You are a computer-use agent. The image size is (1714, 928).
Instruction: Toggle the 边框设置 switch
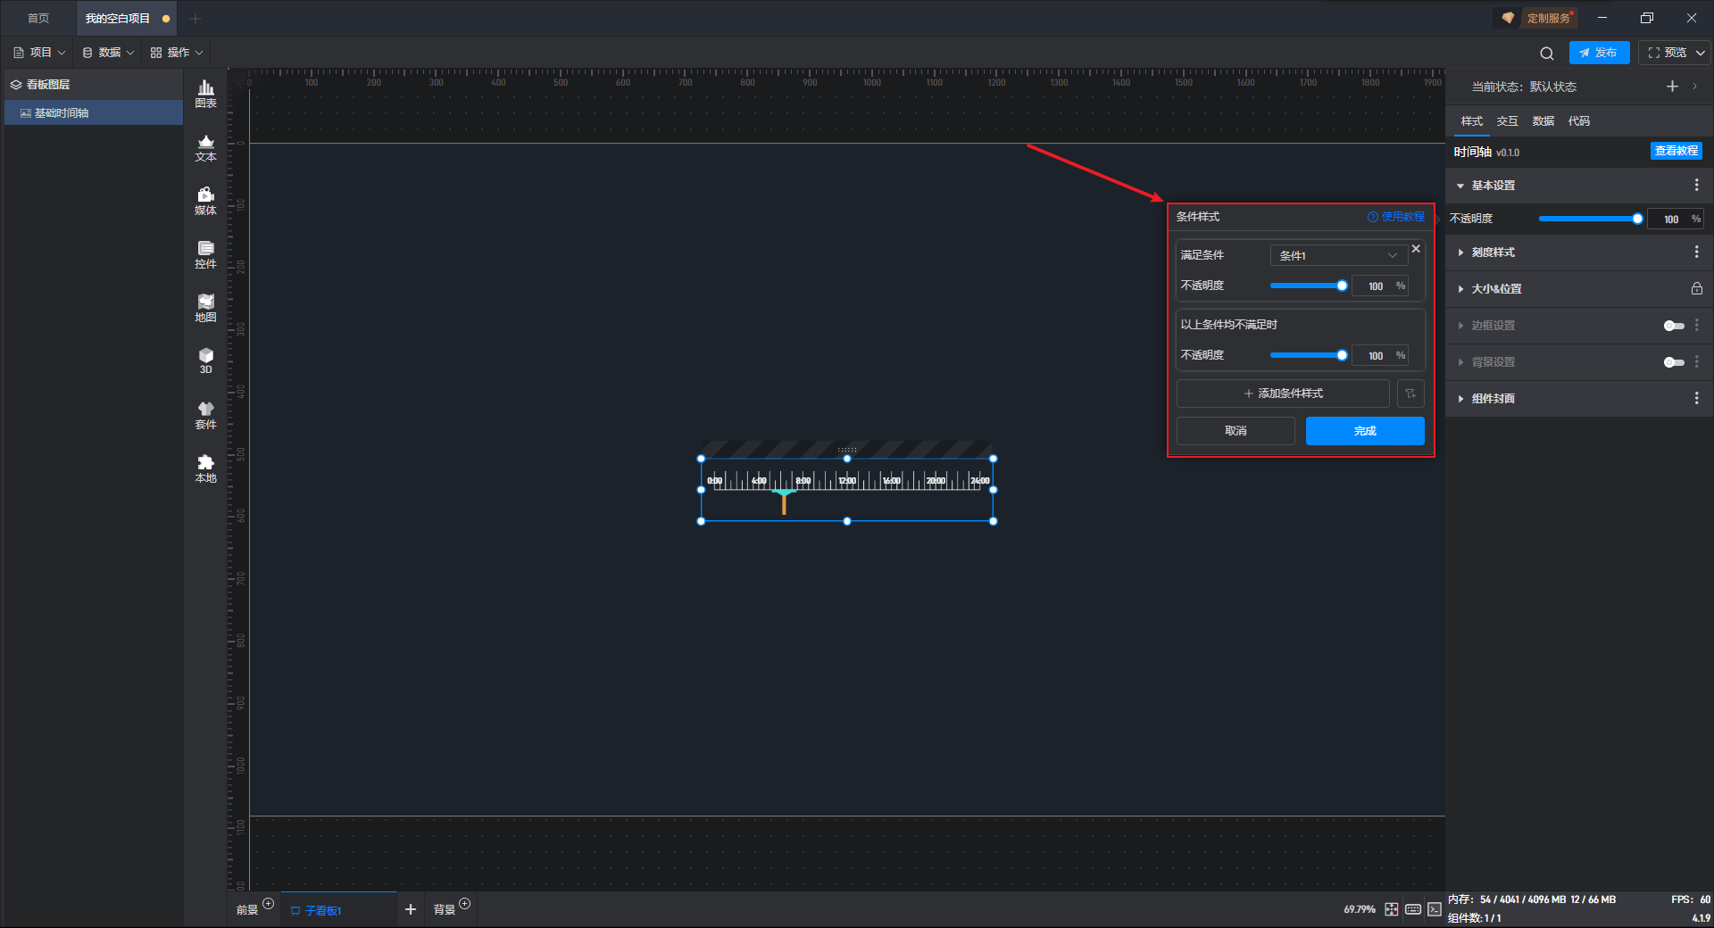(x=1674, y=326)
